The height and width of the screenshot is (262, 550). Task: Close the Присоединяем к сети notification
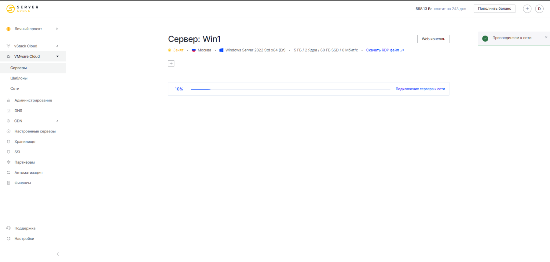click(x=546, y=37)
